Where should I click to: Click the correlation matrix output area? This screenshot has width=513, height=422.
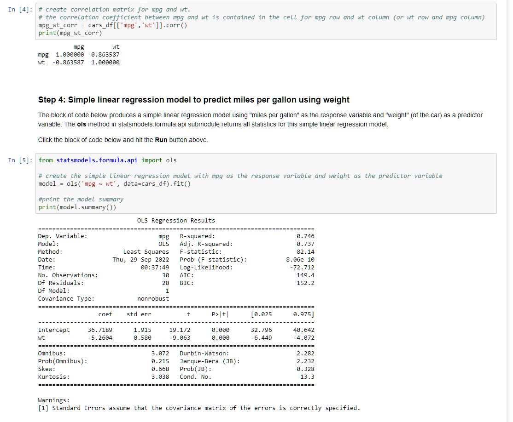[78, 54]
